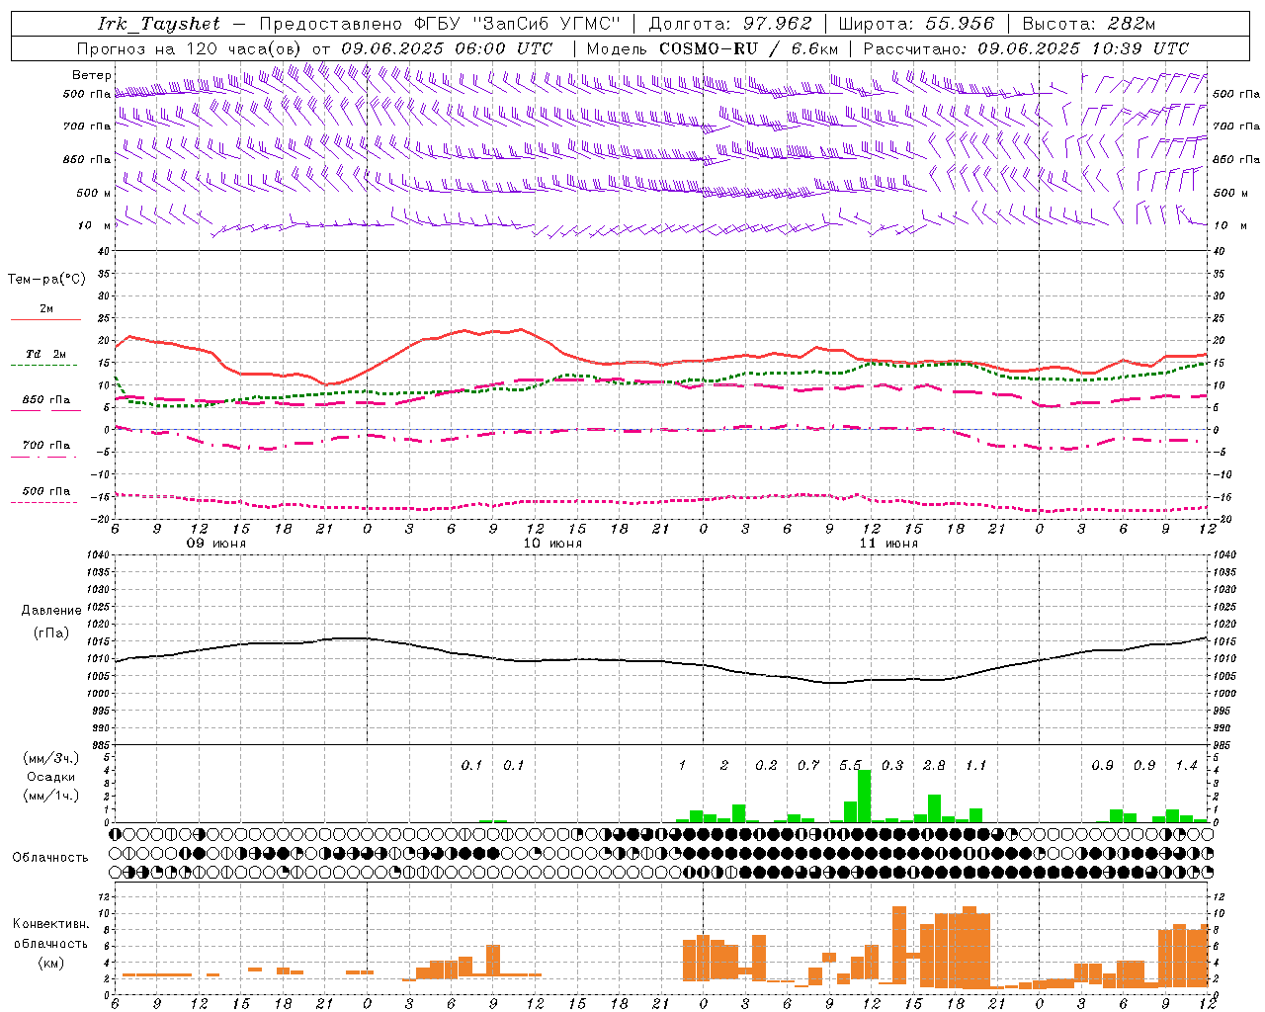This screenshot has width=1265, height=1012.
Task: Click the date label 11 июня
Action: tap(888, 544)
